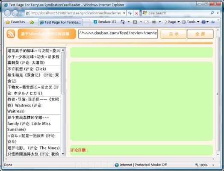Select the 灌篮高手 大灌篮 review item
This screenshot has height=171, width=224.
[34, 57]
